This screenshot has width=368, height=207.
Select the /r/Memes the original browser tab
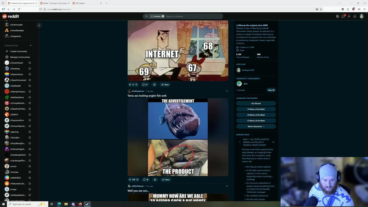click(22, 3)
